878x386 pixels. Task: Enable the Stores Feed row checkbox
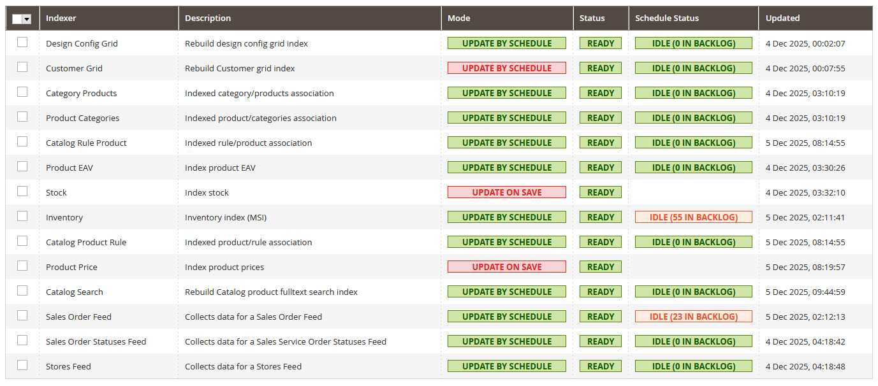coord(22,365)
